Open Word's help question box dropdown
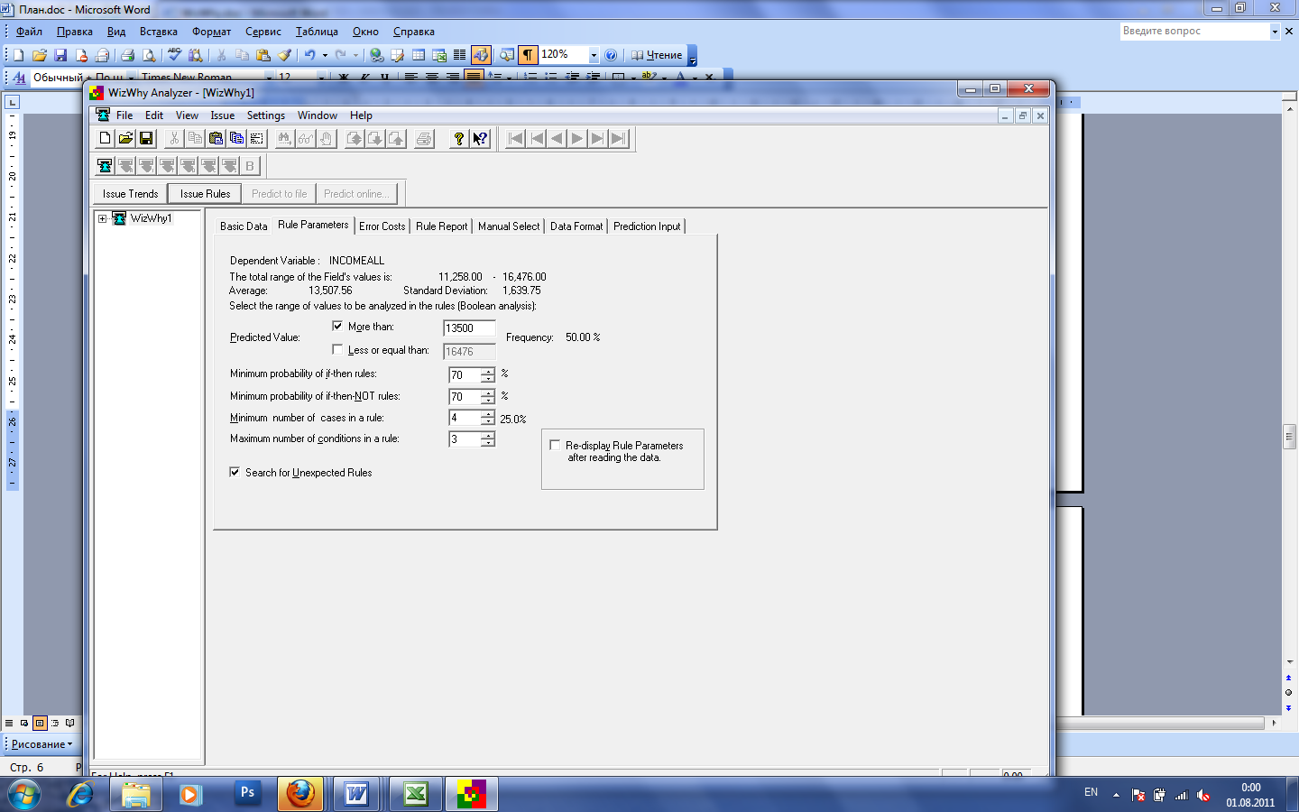This screenshot has height=812, width=1299. pos(1275,31)
